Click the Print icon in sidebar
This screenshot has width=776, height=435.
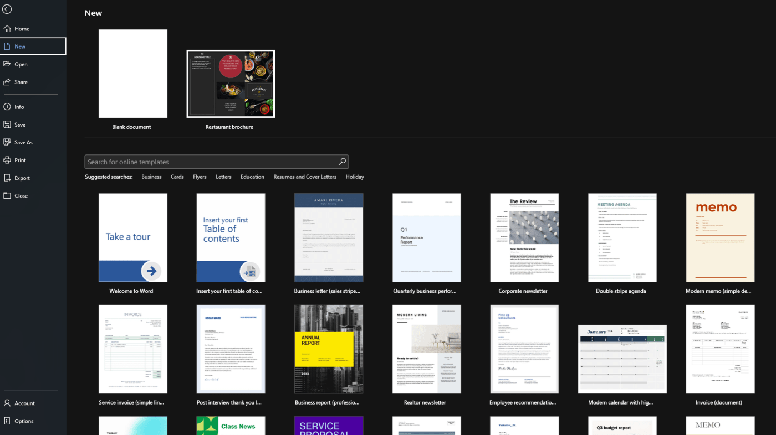[7, 160]
